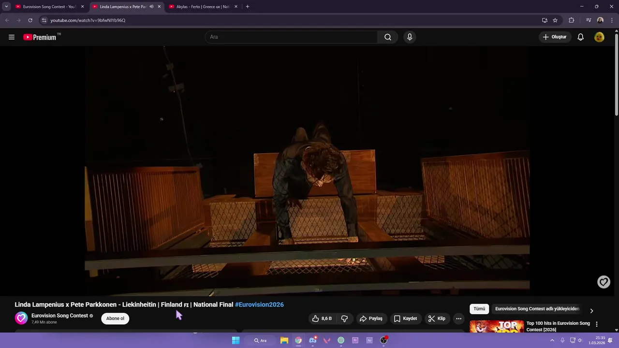This screenshot has height=348, width=619.
Task: Go to YouTube Premium home logo
Action: [x=40, y=37]
